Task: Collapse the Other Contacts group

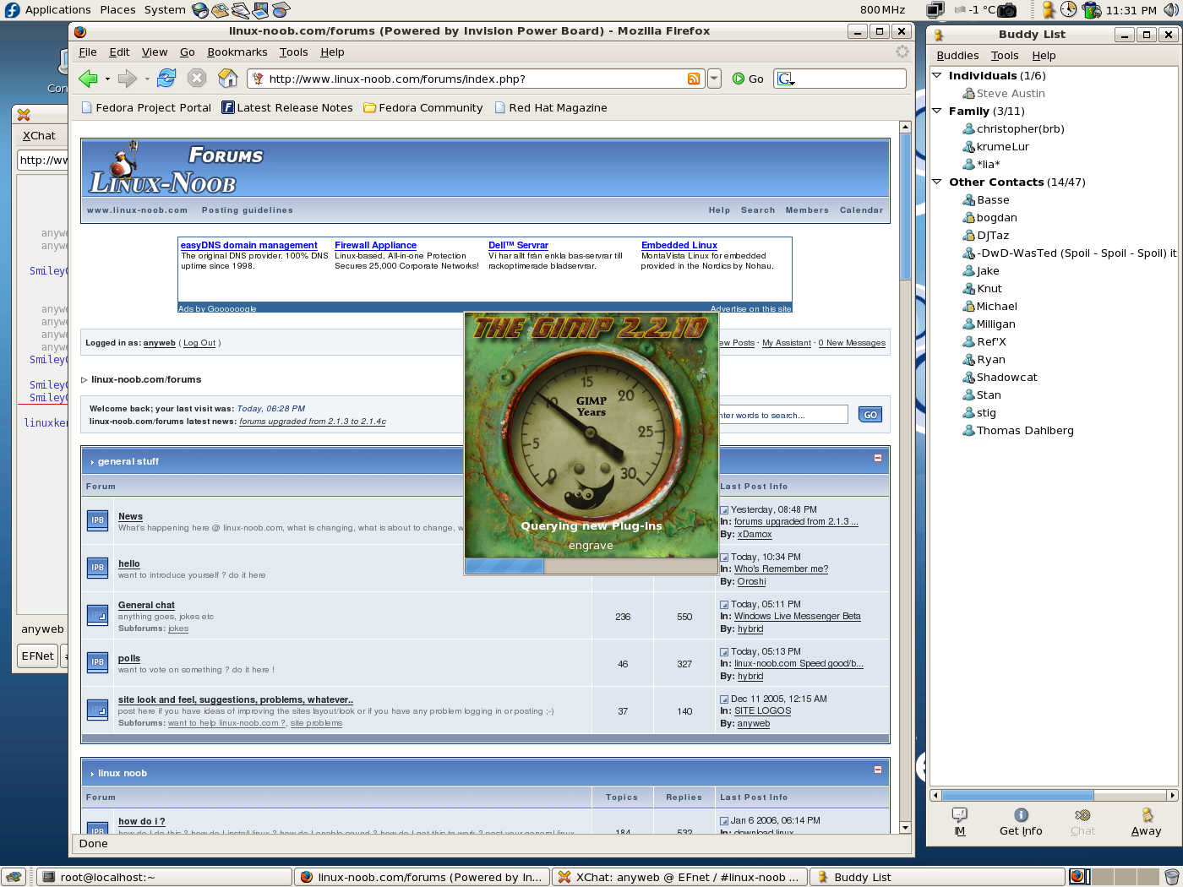Action: pos(936,182)
